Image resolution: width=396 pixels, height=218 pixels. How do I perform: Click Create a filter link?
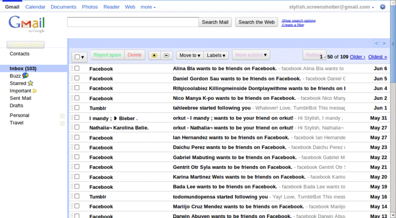(293, 25)
